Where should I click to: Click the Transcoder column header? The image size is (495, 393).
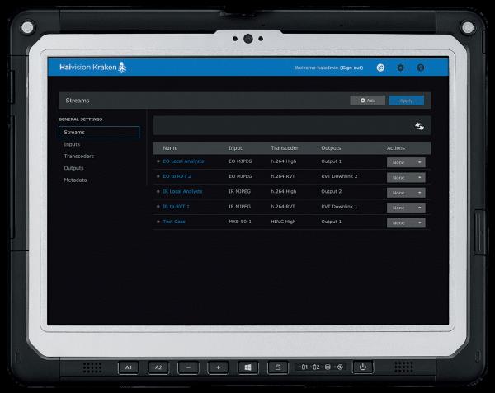(x=285, y=148)
